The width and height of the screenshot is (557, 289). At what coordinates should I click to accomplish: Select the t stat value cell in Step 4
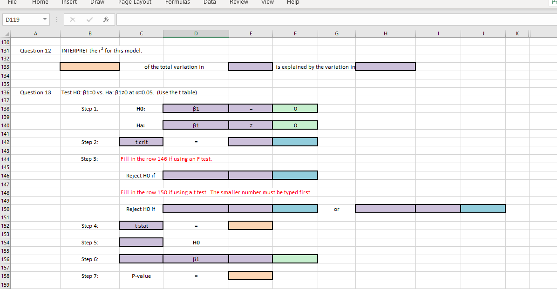[250, 225]
